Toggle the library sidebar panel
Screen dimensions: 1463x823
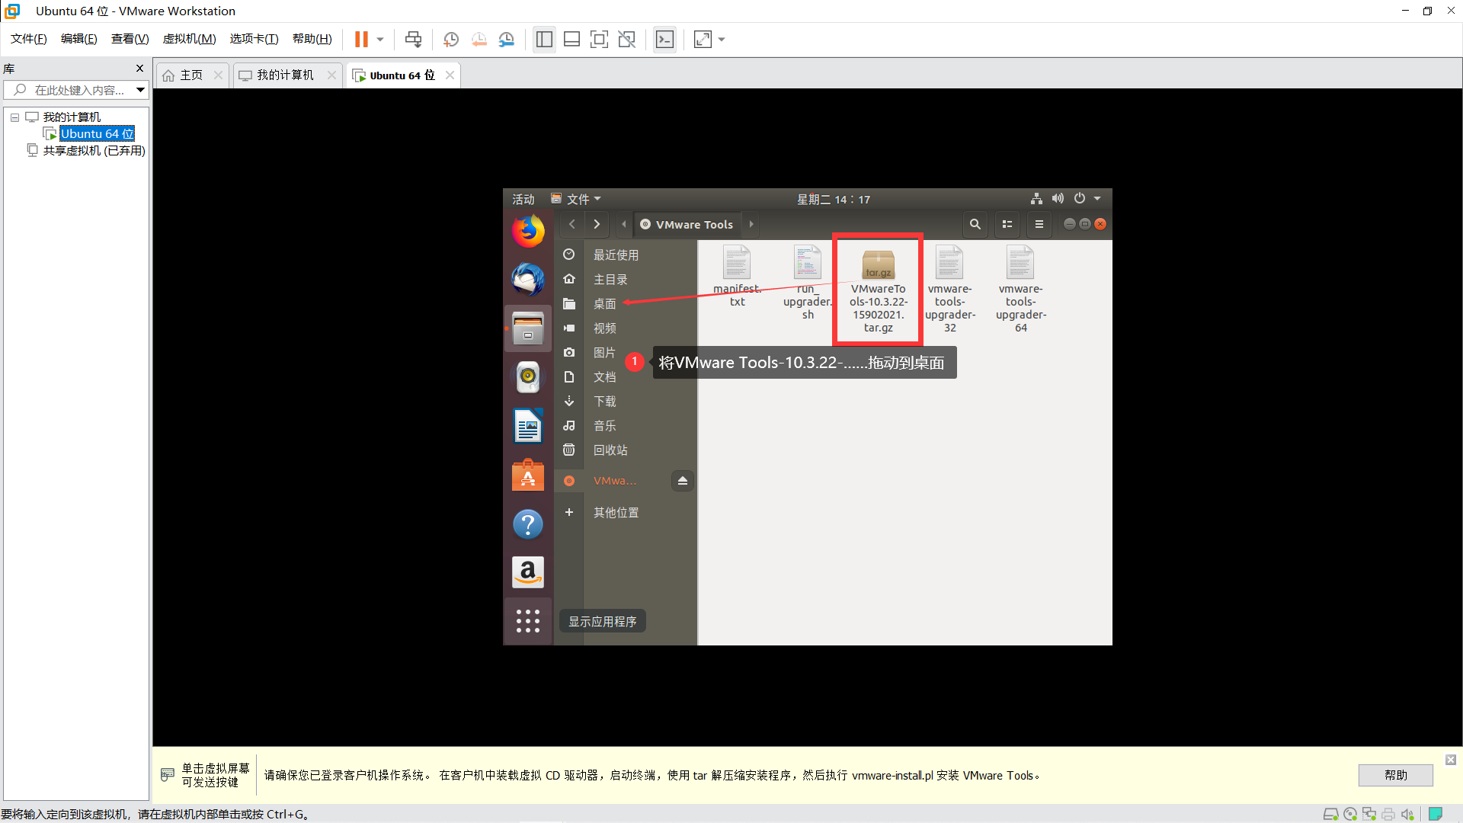click(x=544, y=39)
